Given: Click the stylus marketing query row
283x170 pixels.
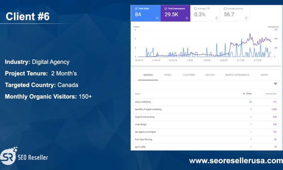Looking at the screenshot, I should coord(143,102).
